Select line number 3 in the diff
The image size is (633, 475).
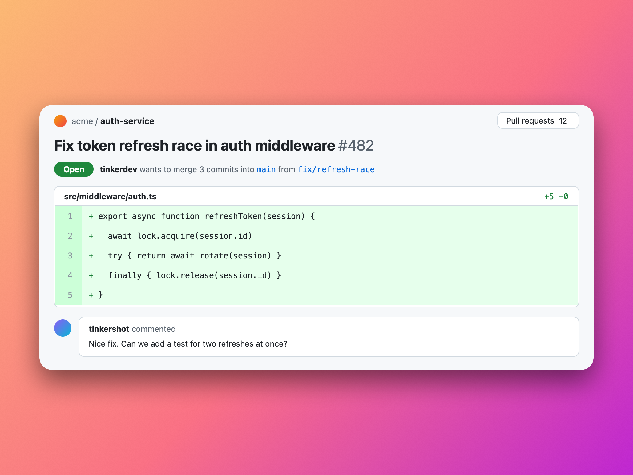[x=70, y=256]
